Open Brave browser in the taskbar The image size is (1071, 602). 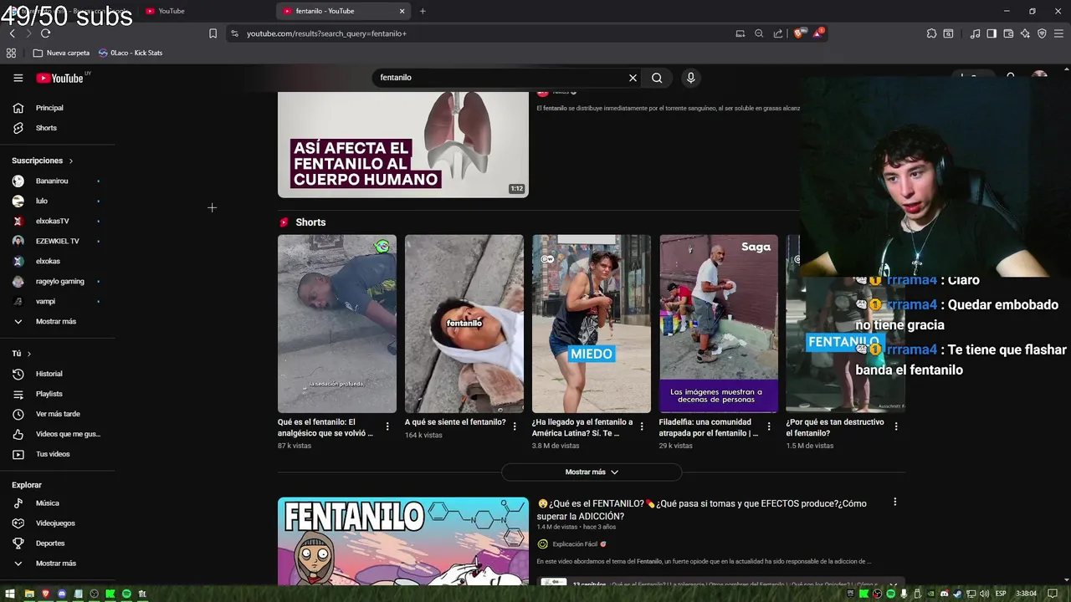click(x=45, y=594)
